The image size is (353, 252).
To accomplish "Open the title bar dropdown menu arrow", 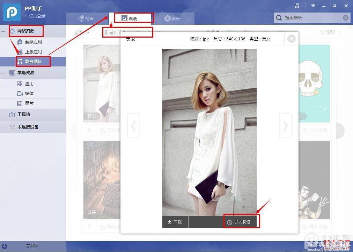I will (x=313, y=5).
